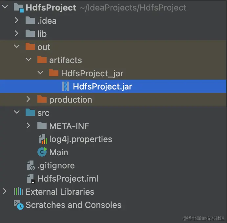Click the .gitignore file icon
Viewport: 227px width, 223px height.
coord(30,165)
